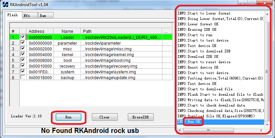This screenshot has height=138, width=275.
Task: Select the misc.img path cell
Action: [121, 49]
